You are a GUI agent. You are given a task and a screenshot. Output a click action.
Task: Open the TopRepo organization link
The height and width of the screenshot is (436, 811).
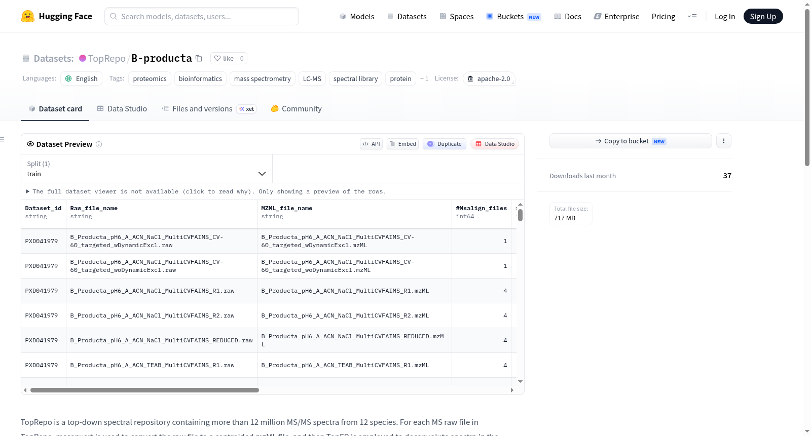(x=106, y=58)
